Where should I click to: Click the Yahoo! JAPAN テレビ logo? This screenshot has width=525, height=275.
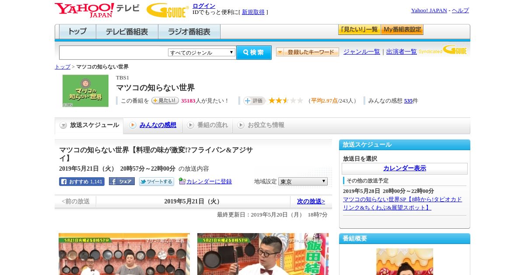(97, 10)
